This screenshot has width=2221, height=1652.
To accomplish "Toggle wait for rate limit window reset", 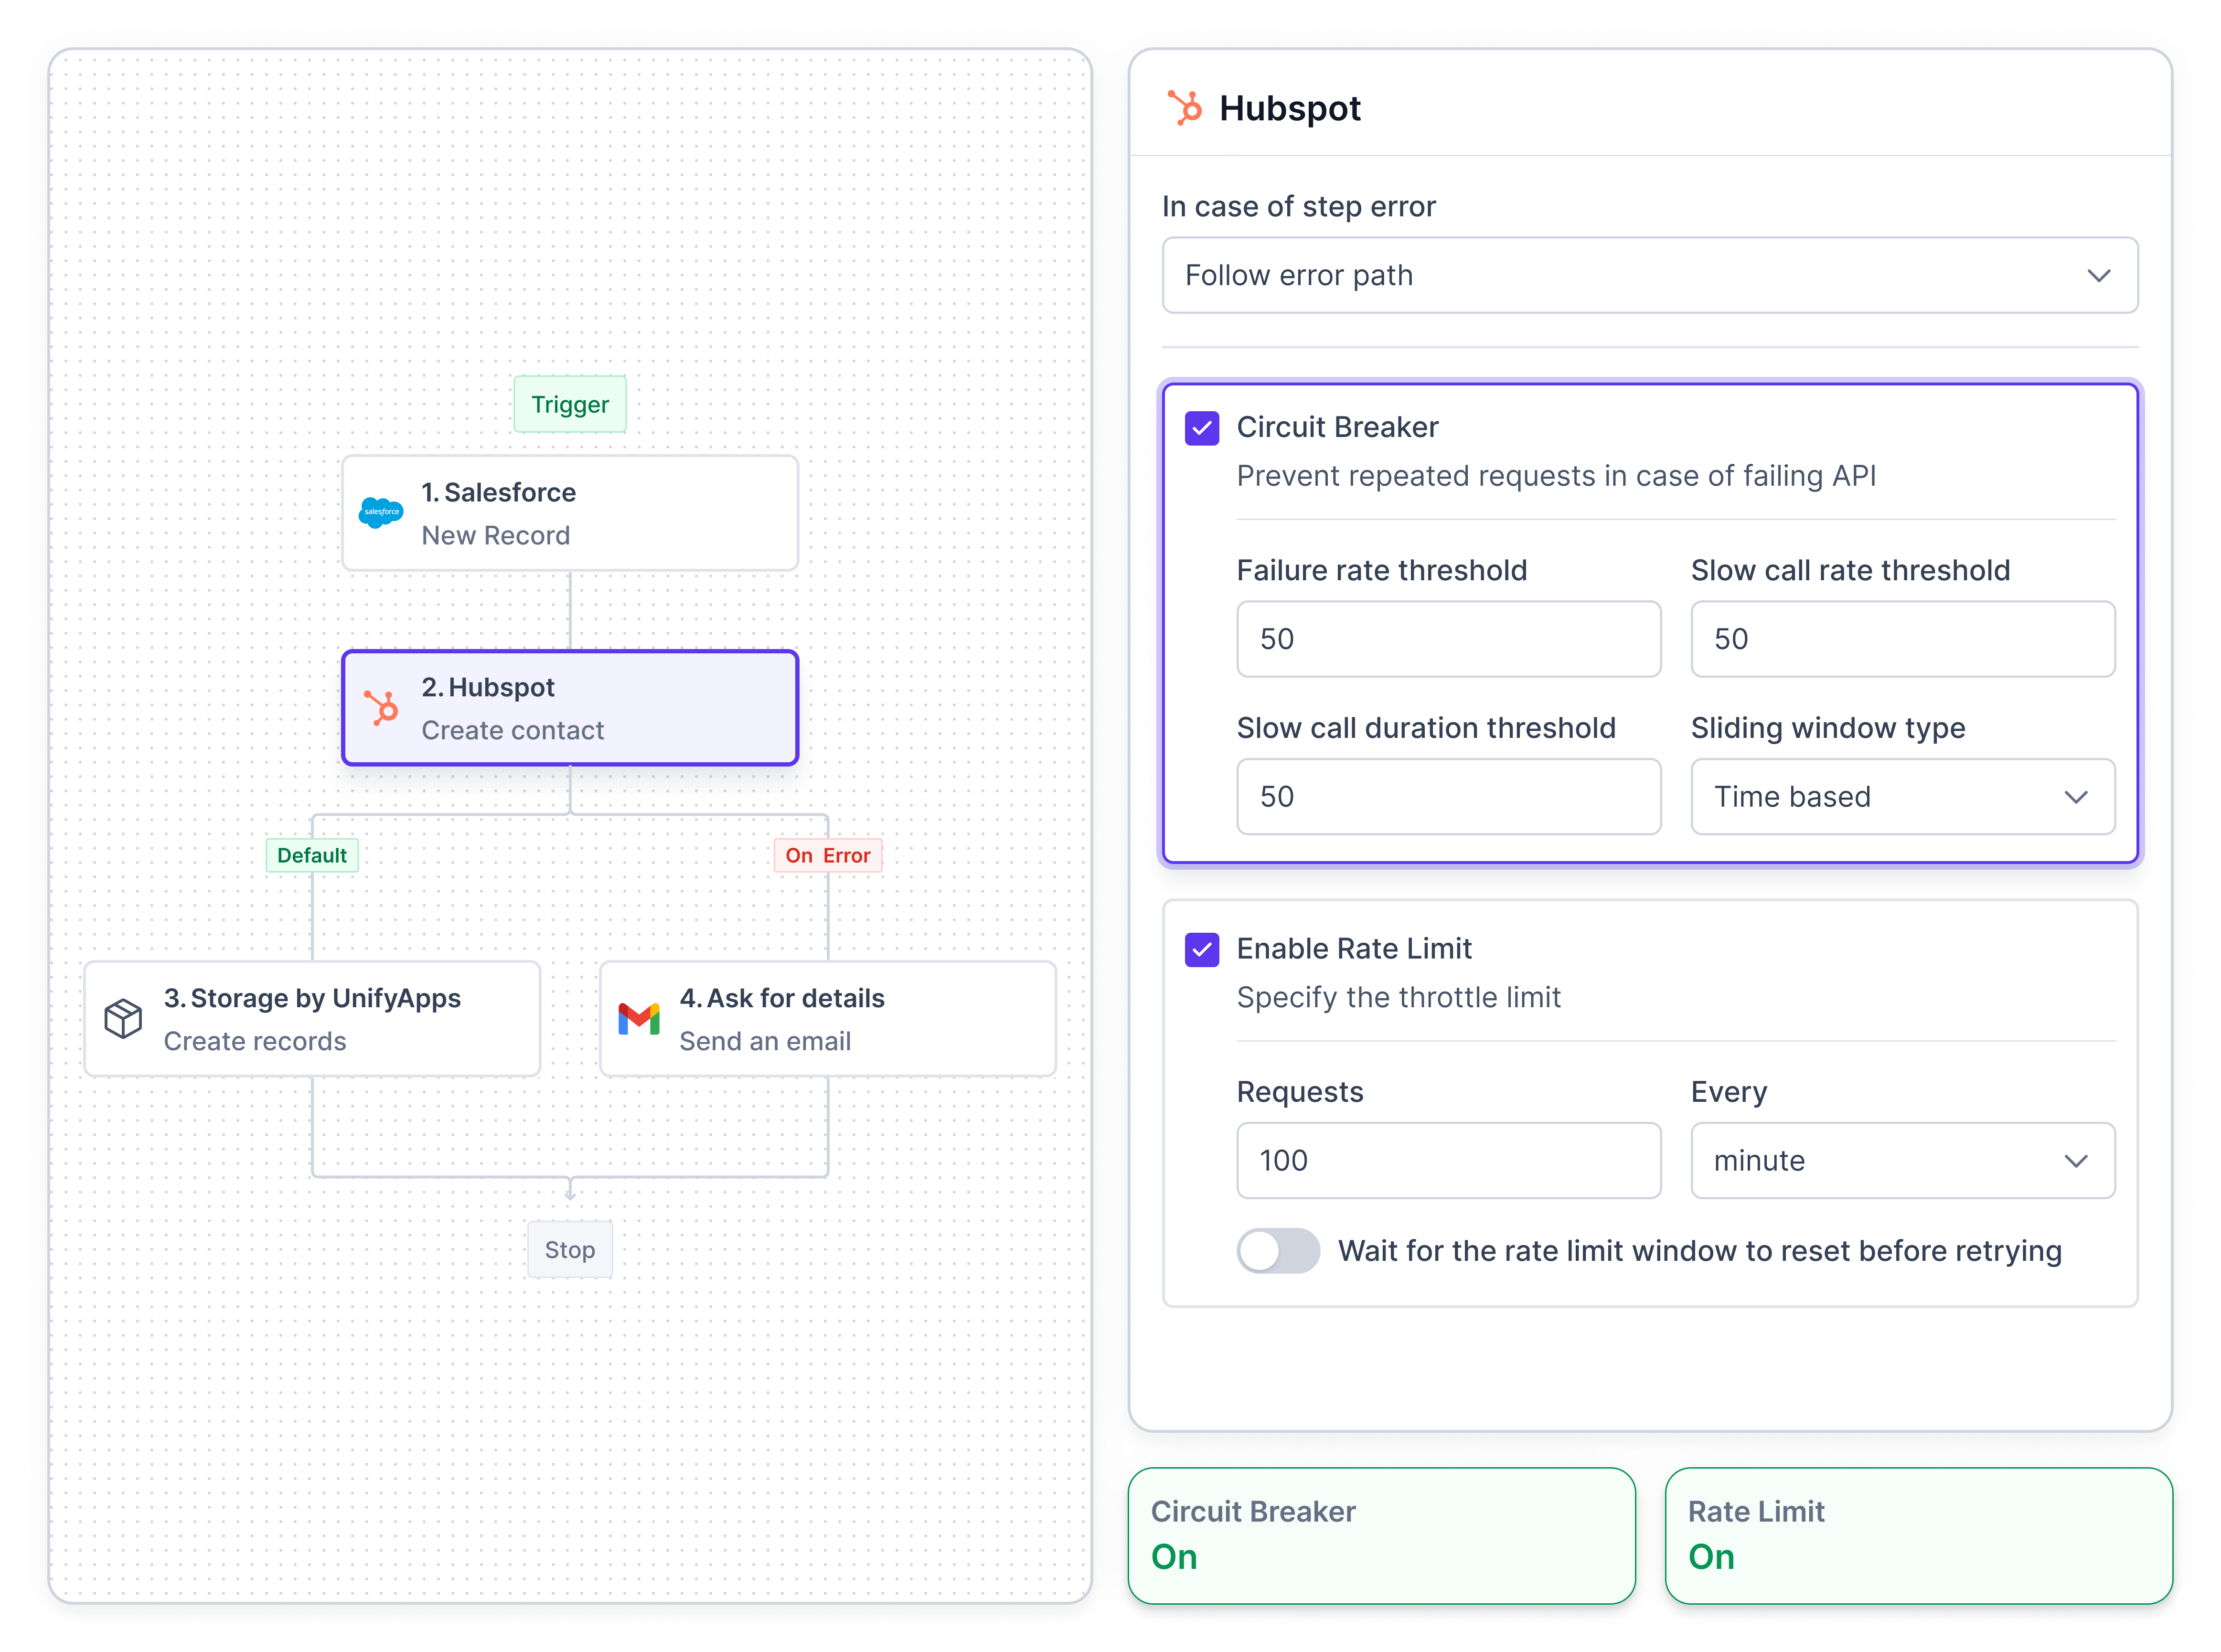I will tap(1278, 1250).
